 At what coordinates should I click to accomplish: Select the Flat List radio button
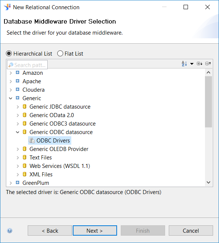click(x=60, y=53)
